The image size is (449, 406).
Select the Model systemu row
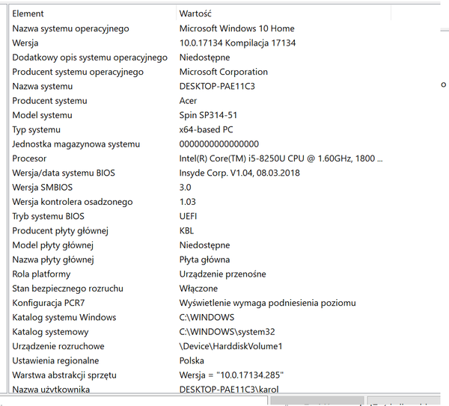[x=42, y=115]
